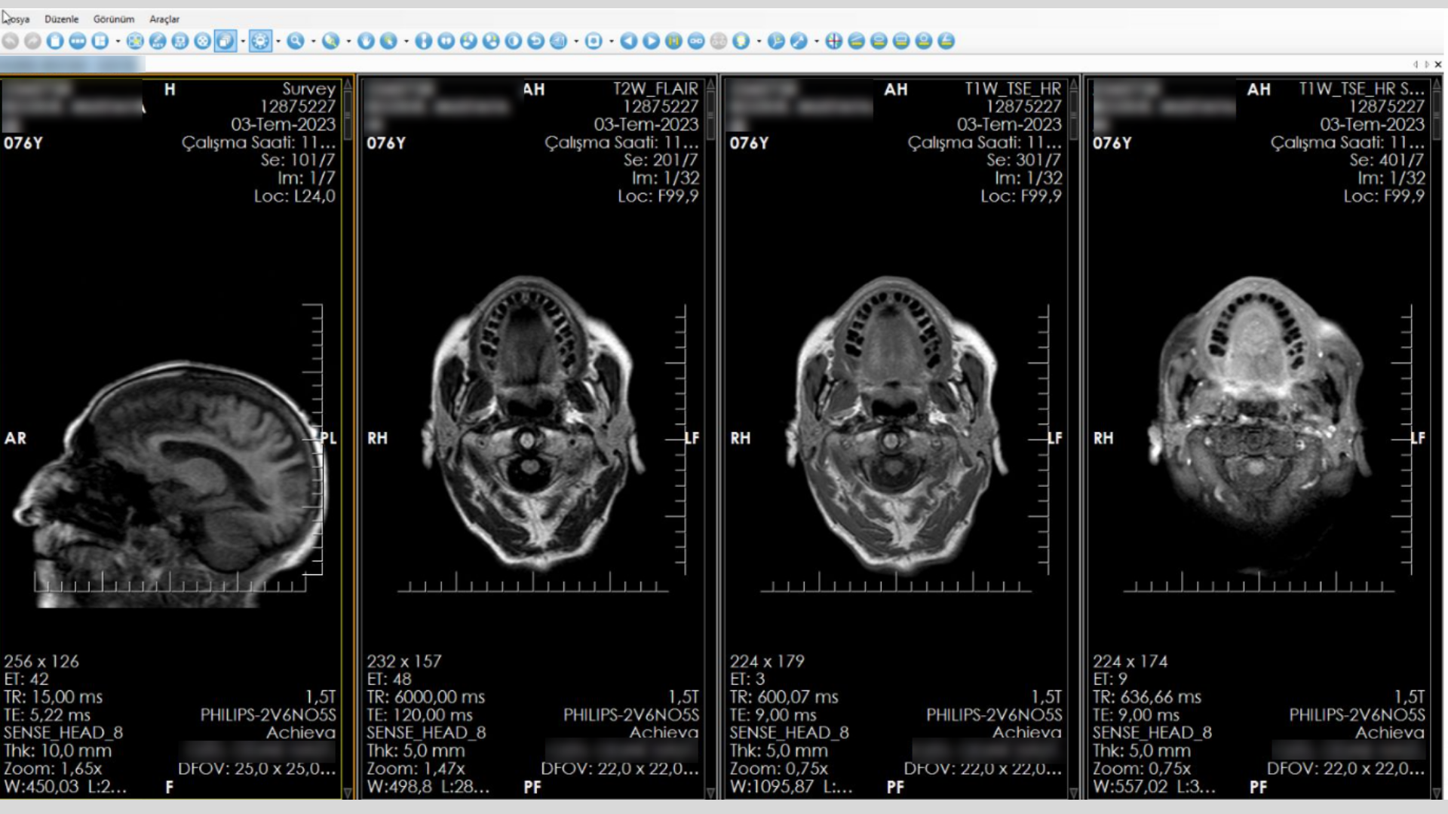This screenshot has width=1448, height=814.
Task: Toggle the stacked windows layout button
Action: [x=225, y=41]
